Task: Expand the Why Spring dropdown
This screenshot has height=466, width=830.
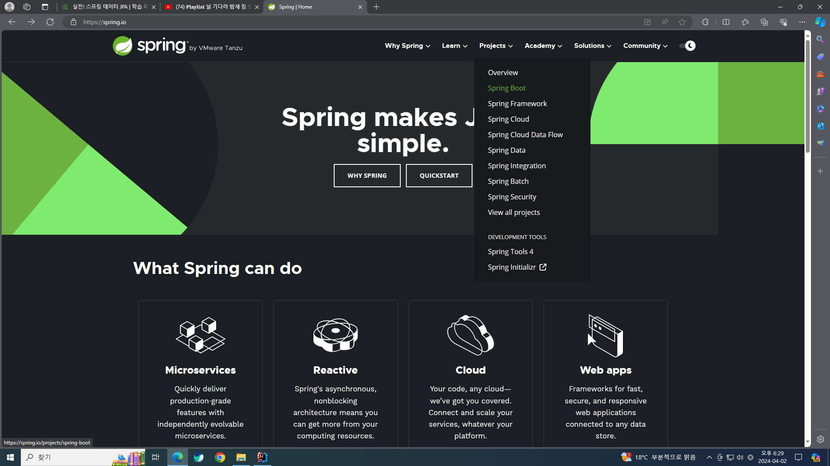Action: click(x=407, y=46)
